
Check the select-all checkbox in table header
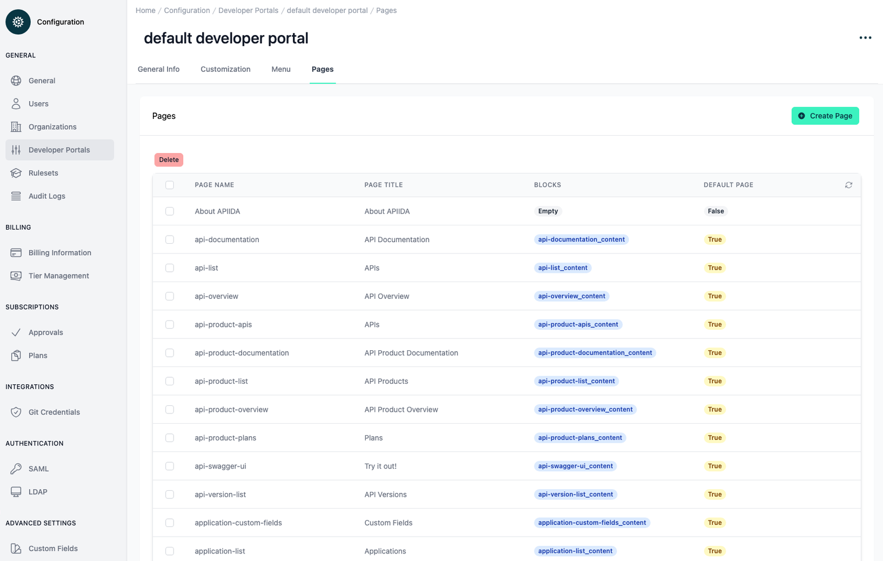pyautogui.click(x=170, y=185)
